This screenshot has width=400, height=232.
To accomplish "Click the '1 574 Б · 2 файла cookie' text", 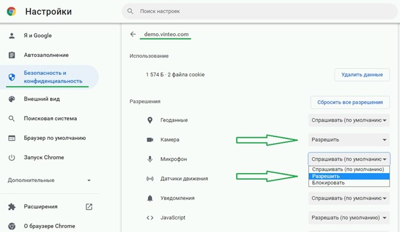I will (x=175, y=75).
